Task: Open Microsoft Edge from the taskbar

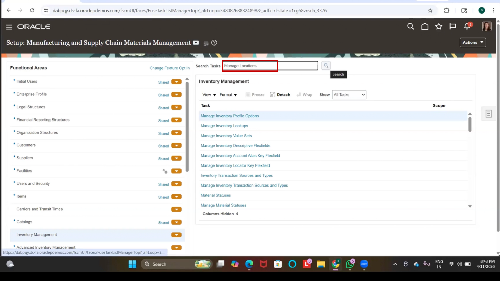Action: point(249,264)
